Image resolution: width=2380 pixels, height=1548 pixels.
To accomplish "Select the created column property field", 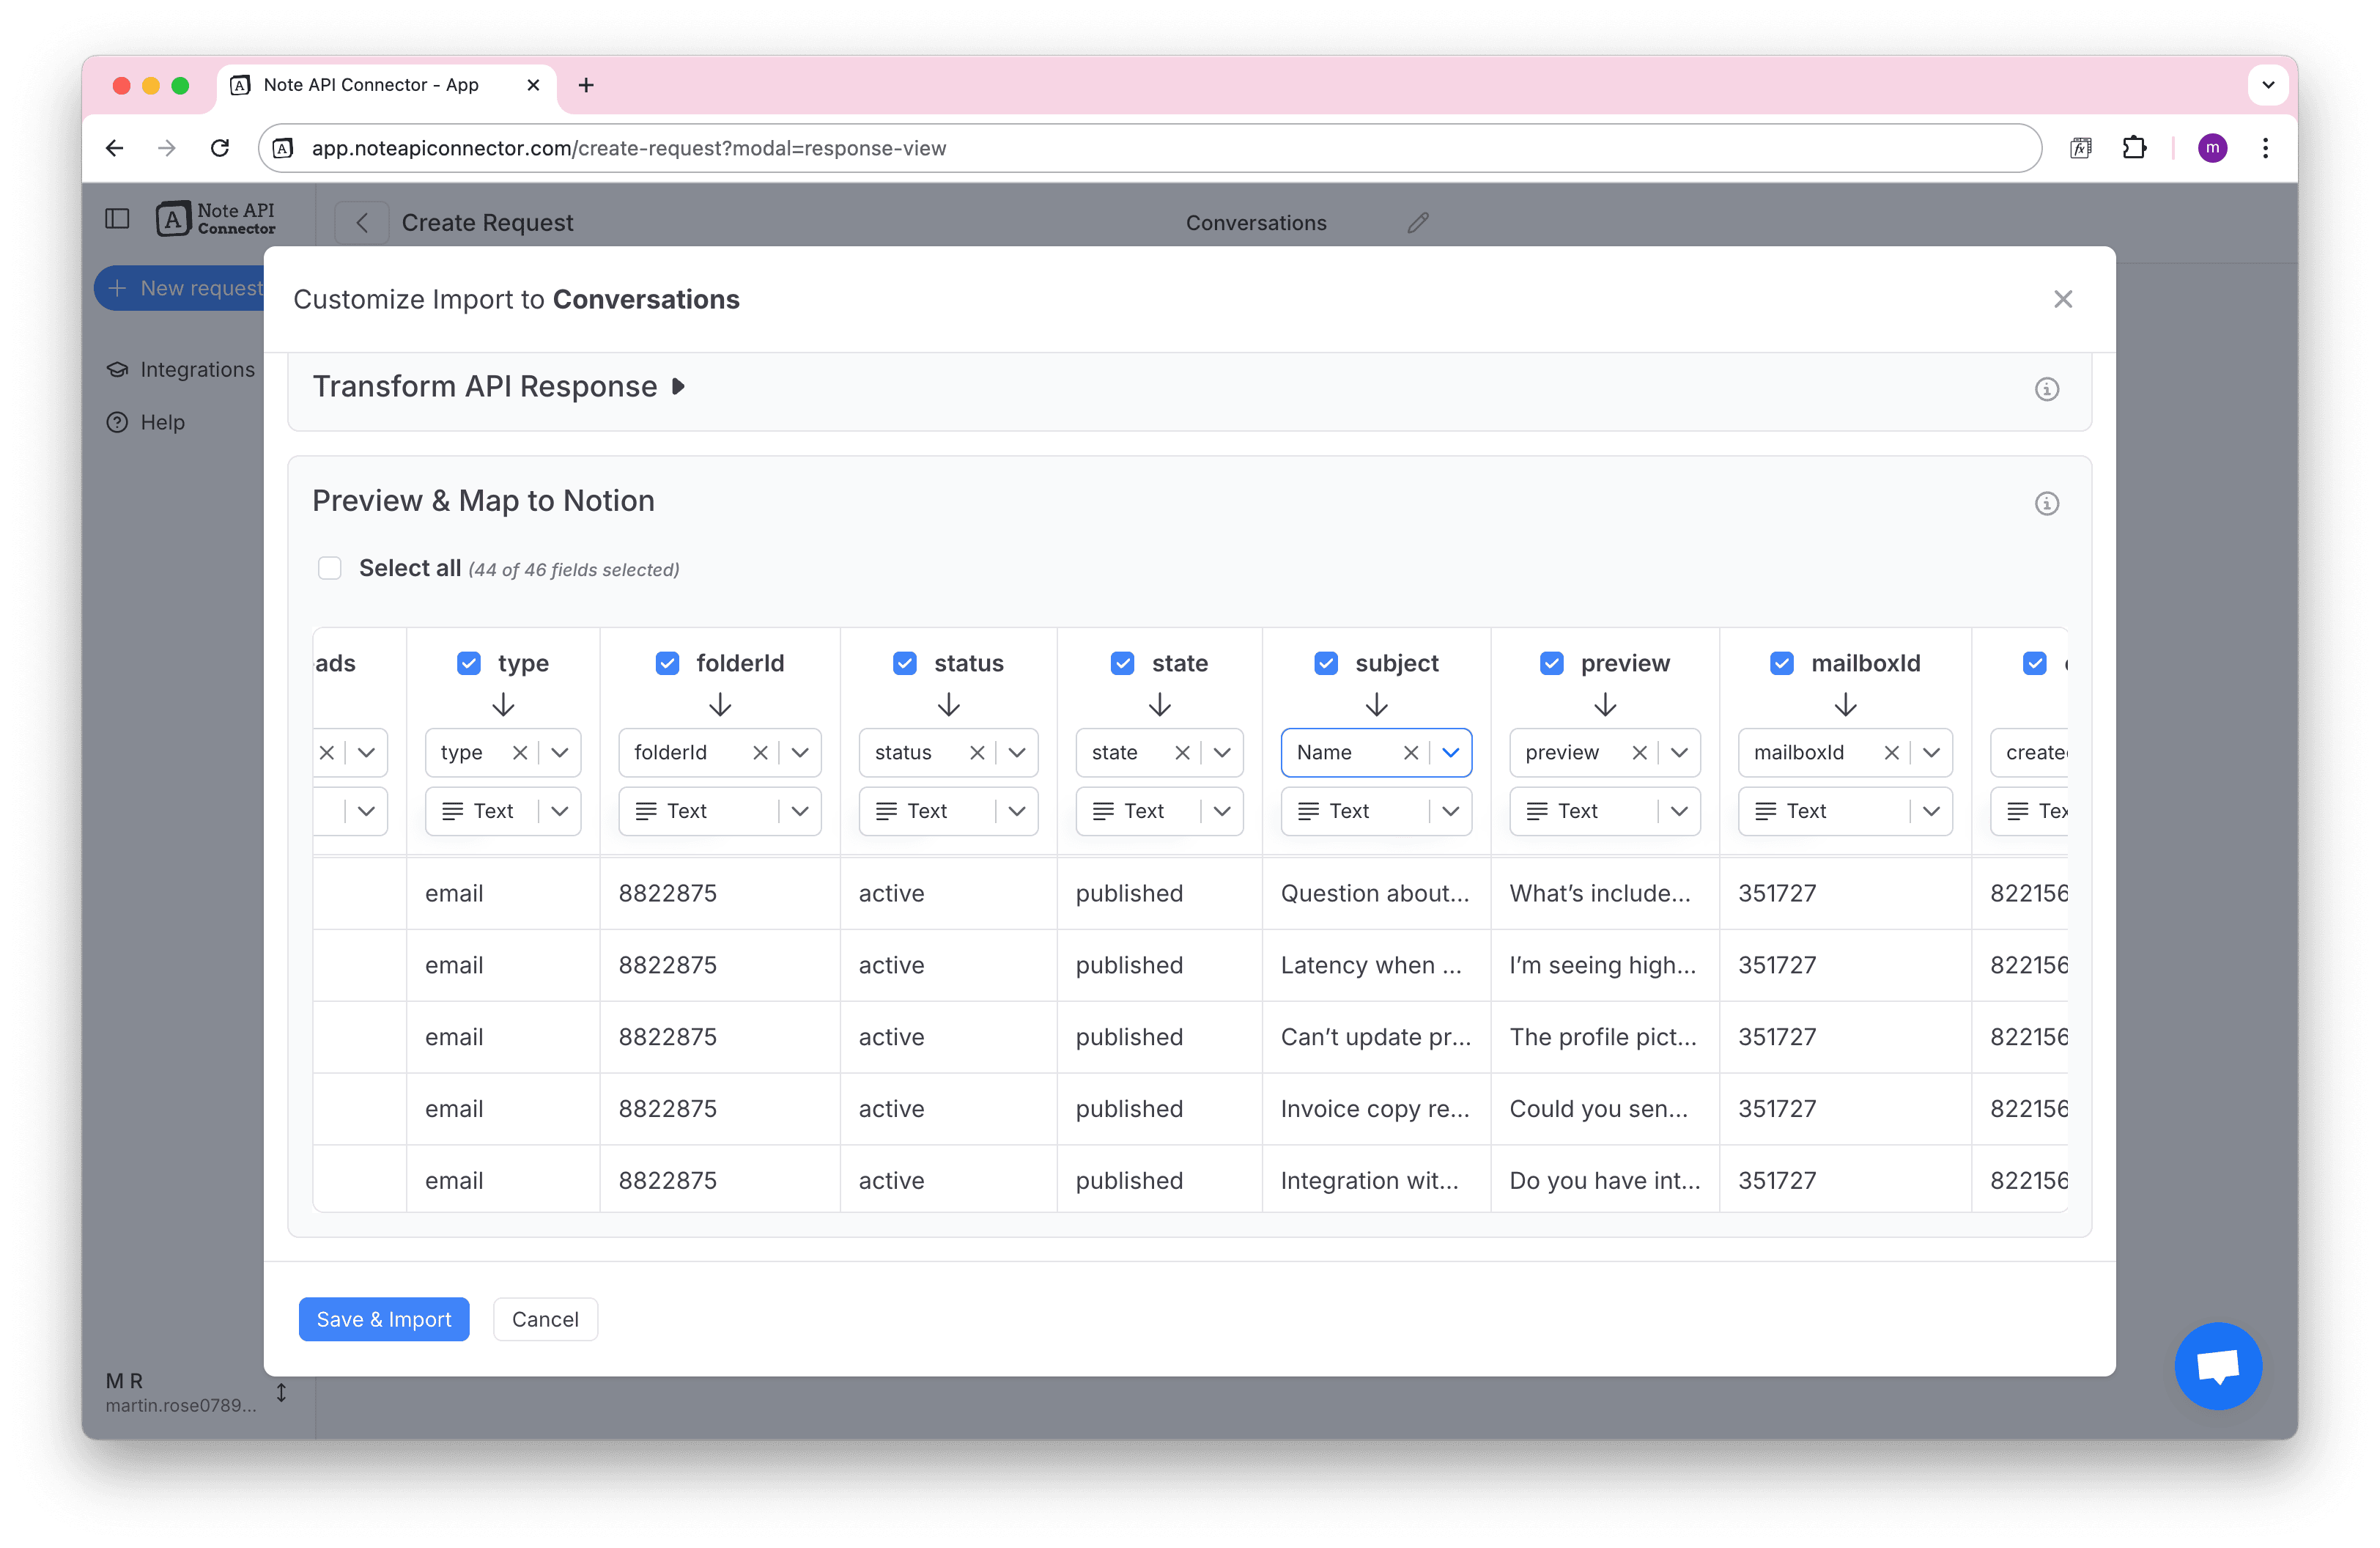I will click(x=2029, y=753).
